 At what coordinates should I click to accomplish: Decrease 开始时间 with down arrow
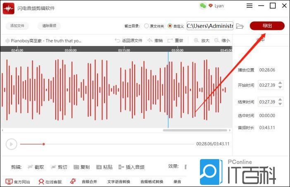pos(280,87)
